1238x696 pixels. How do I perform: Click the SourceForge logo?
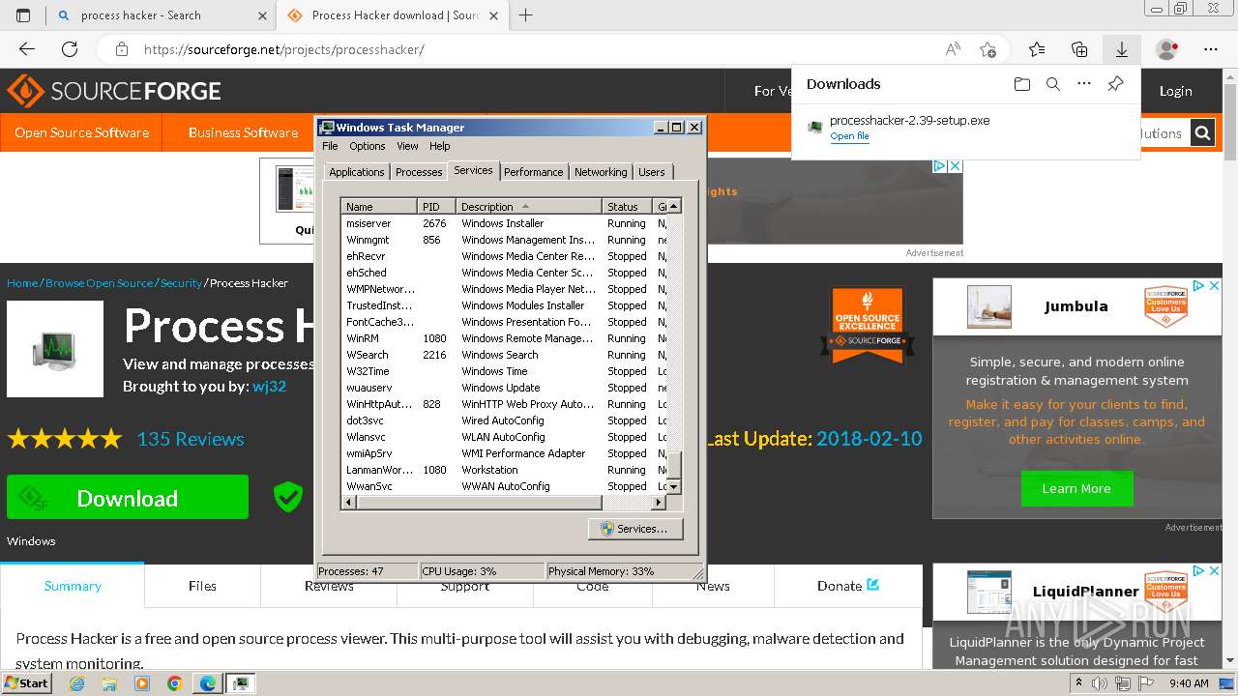[114, 92]
